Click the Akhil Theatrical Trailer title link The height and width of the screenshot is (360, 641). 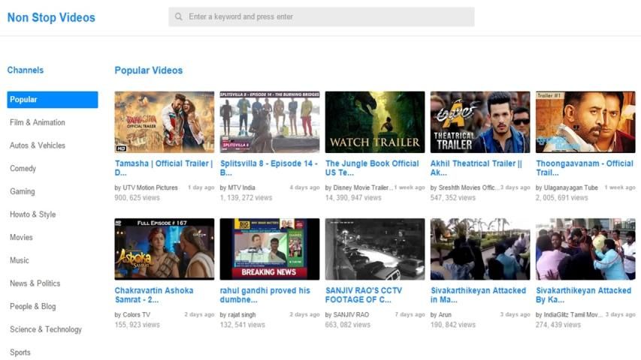point(476,167)
